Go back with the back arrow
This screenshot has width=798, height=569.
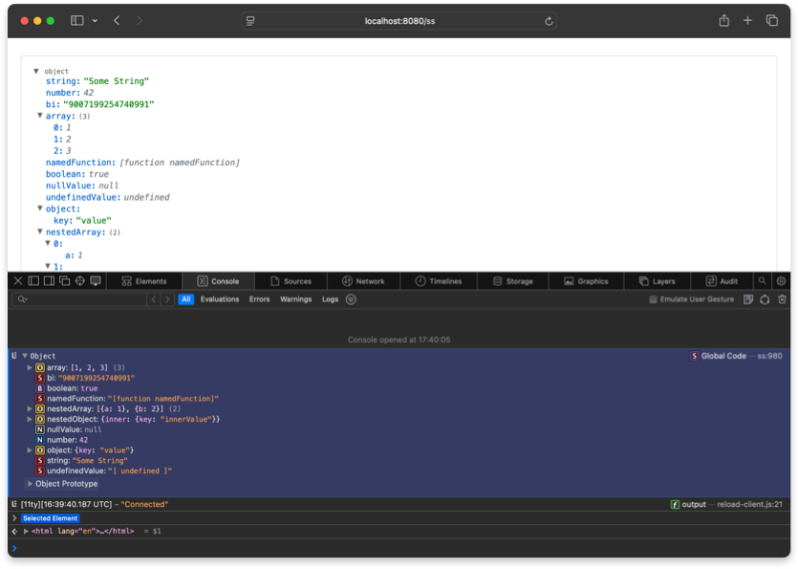coord(117,20)
